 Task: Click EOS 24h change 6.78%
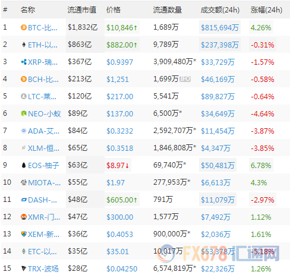261,165
